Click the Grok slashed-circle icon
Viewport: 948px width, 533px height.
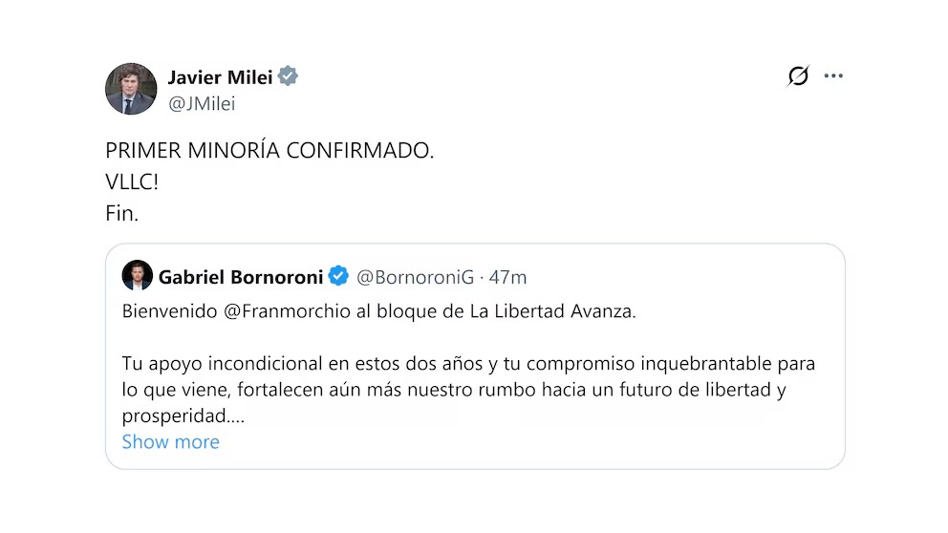coord(798,76)
